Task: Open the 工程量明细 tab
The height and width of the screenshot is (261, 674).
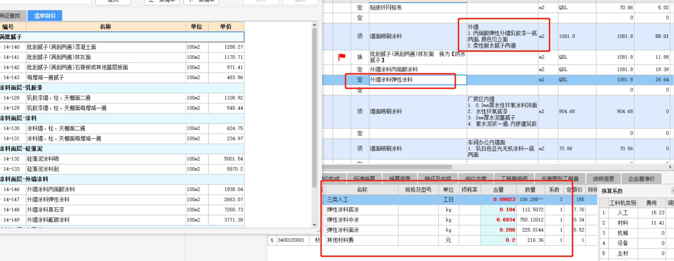Action: click(514, 179)
